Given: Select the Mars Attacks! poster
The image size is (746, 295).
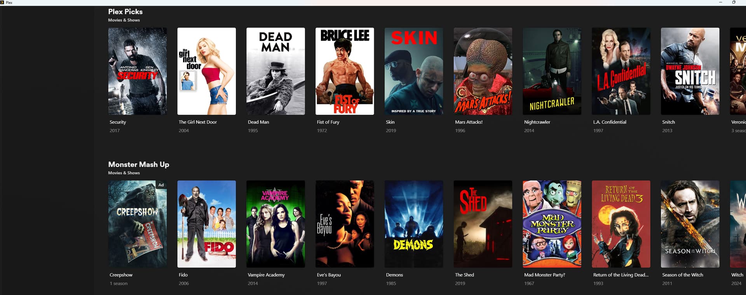Looking at the screenshot, I should [x=483, y=71].
